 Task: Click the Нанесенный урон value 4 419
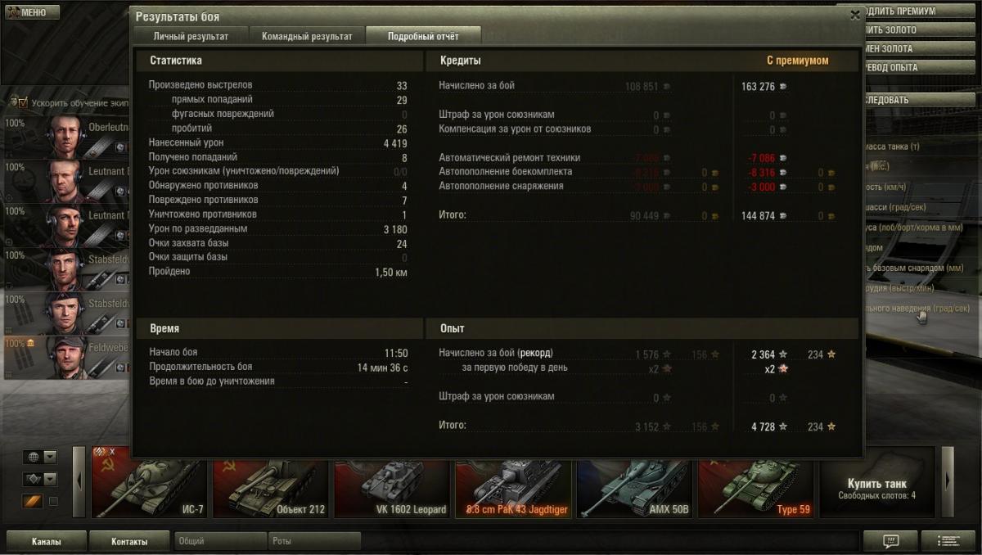tap(394, 143)
